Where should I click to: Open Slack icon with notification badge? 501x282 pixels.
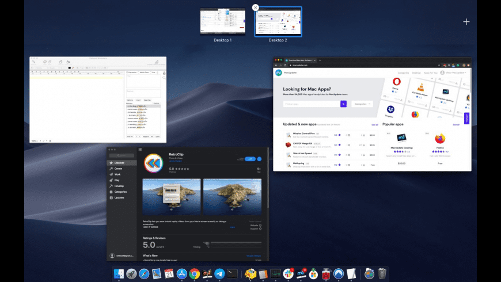pos(288,274)
